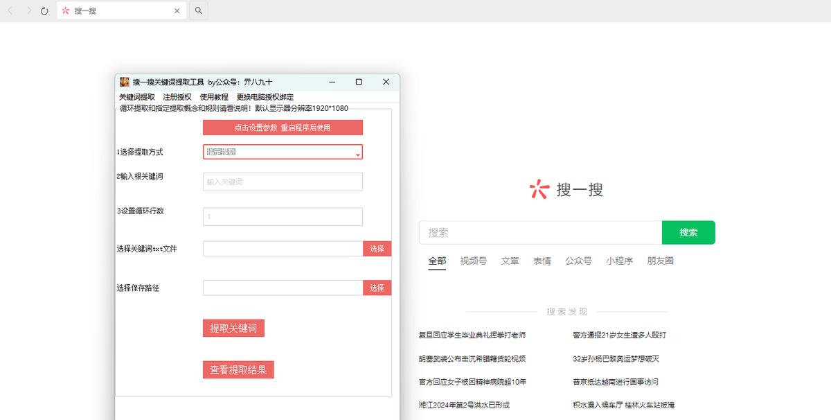The width and height of the screenshot is (831, 420).
Task: Open the 使用教程 menu
Action: (x=215, y=96)
